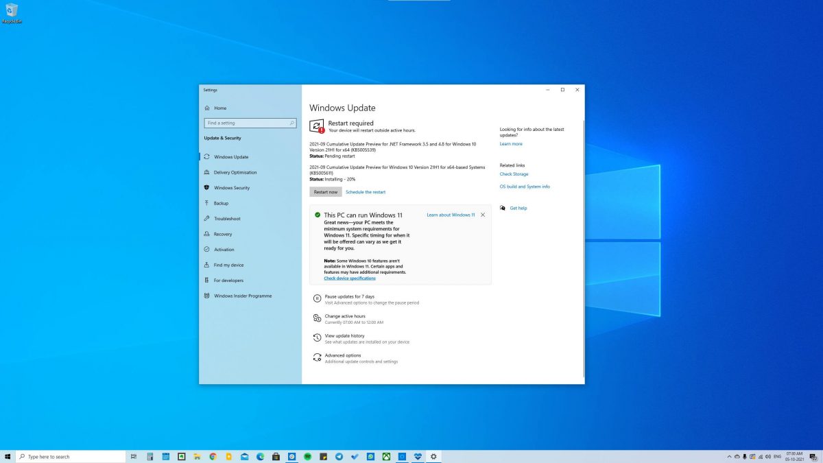Click the Check device specifications link
This screenshot has width=823, height=463.
(350, 278)
